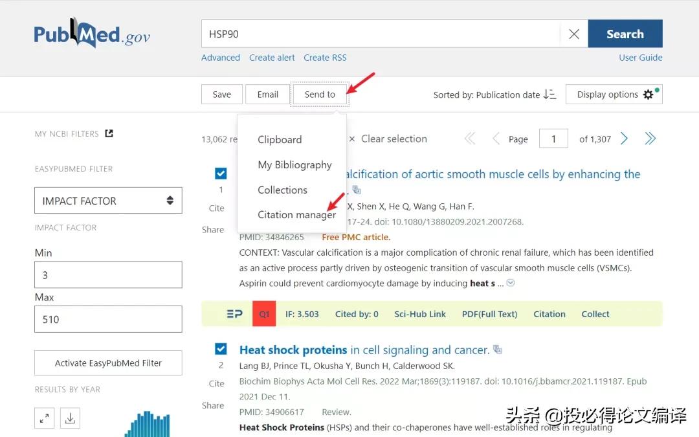Click PMID: 34846265 text
The image size is (699, 437).
point(271,237)
